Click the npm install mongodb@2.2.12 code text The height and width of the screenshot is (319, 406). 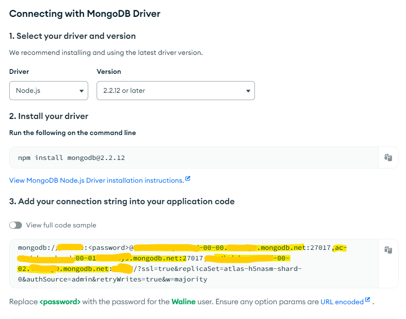coord(71,158)
